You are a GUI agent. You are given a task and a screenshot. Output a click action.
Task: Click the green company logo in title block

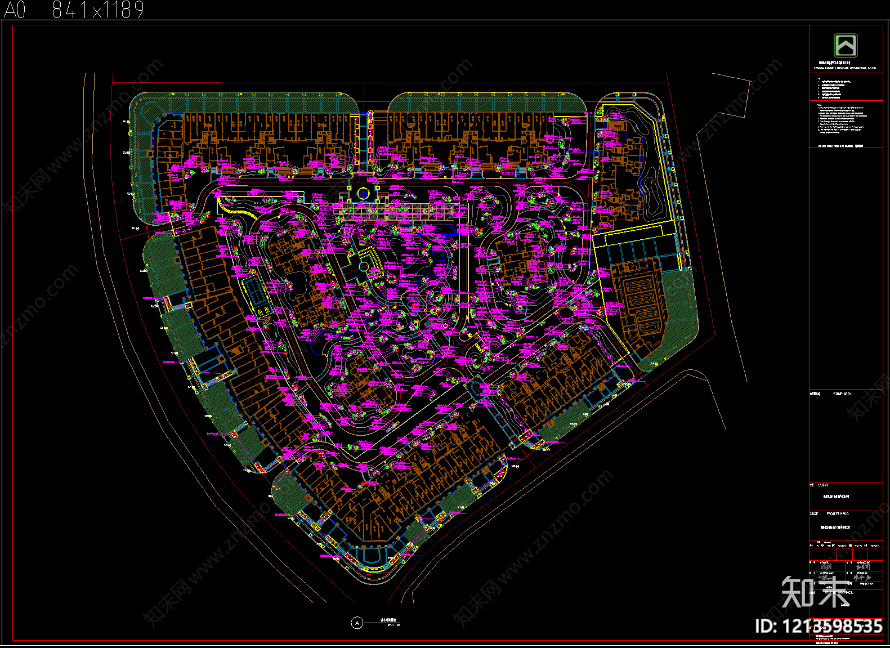[846, 45]
